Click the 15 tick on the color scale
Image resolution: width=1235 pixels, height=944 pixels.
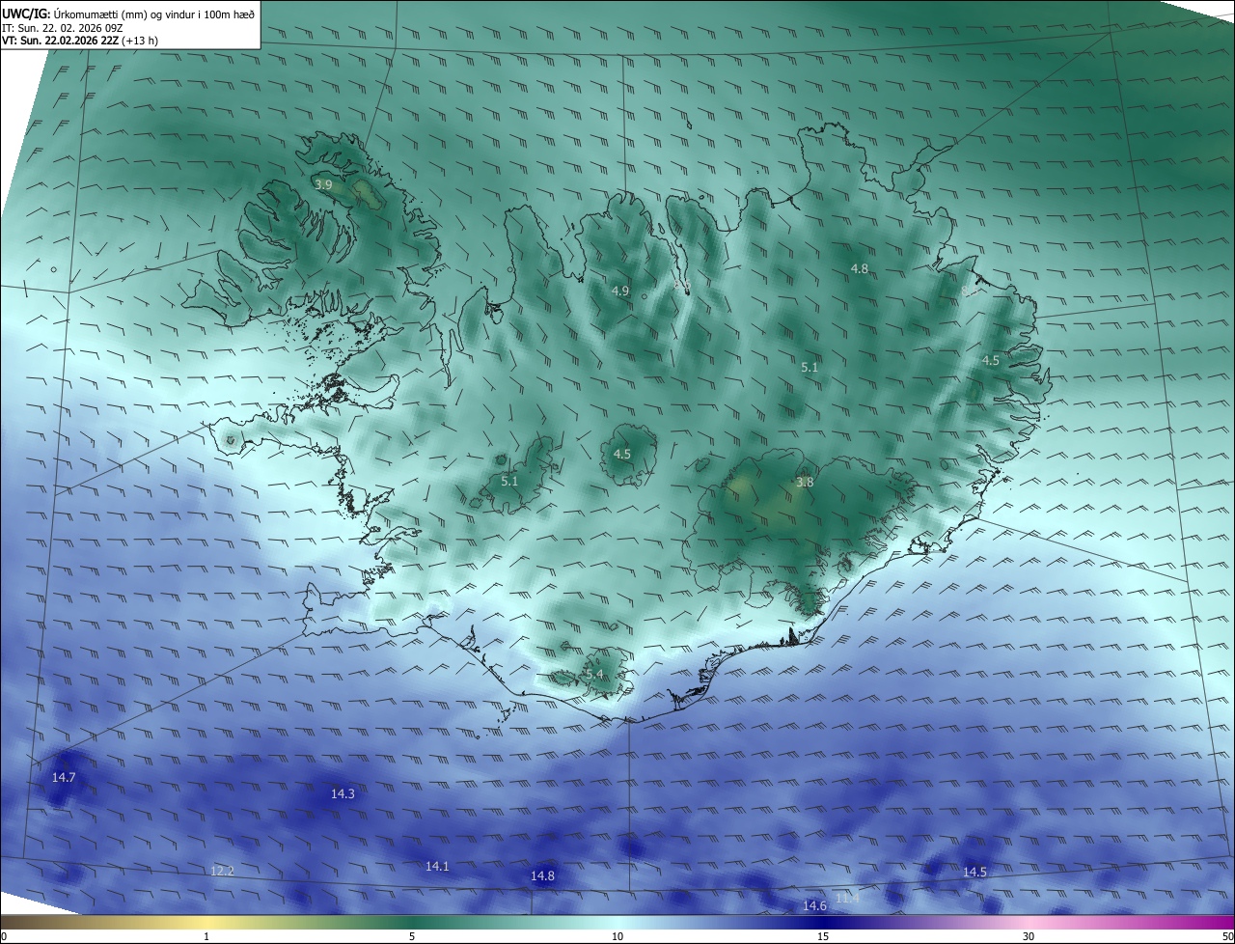click(823, 936)
